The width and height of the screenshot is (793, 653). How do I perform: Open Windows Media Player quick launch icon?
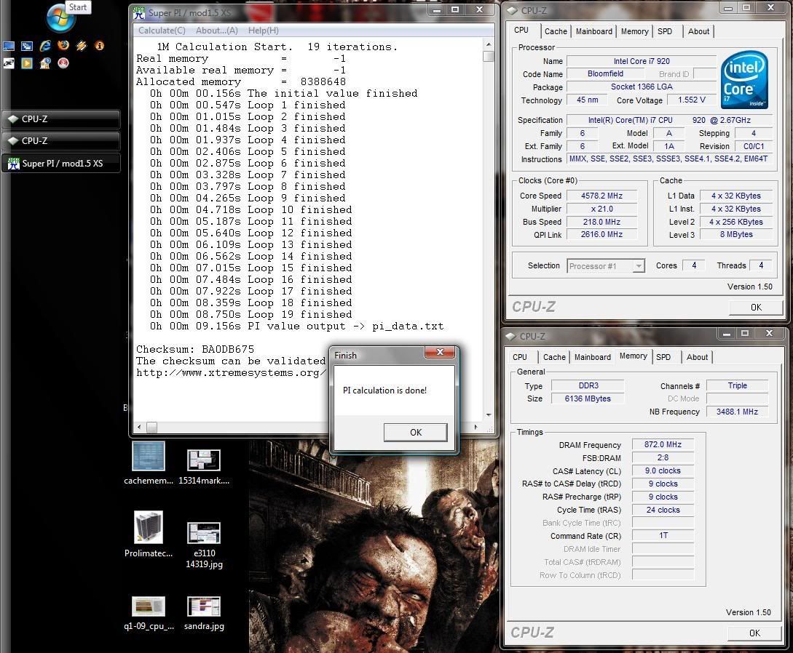(27, 63)
